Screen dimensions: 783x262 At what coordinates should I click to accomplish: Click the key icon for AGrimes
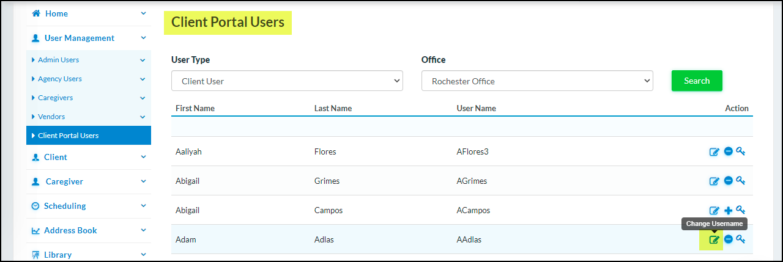740,181
